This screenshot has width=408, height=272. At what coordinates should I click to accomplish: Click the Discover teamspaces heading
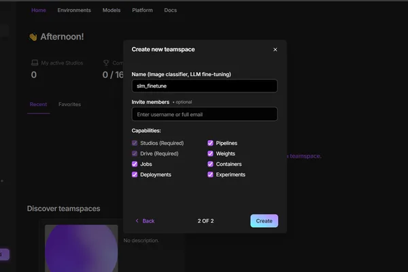[x=63, y=209]
